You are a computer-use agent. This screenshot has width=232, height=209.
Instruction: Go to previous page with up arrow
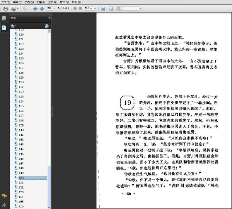pyautogui.click(x=35, y=8)
